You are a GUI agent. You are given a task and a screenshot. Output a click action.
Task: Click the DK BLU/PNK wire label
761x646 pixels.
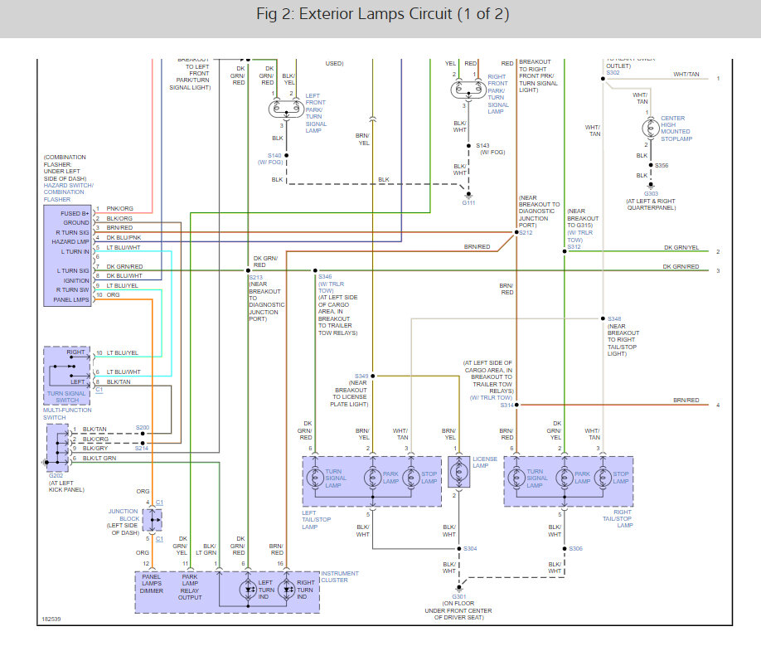[x=124, y=237]
